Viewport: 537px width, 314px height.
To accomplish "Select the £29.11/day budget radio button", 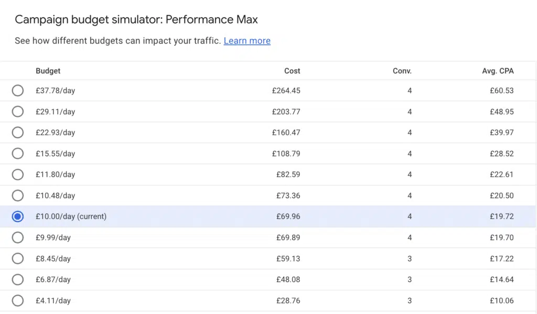I will pos(18,112).
